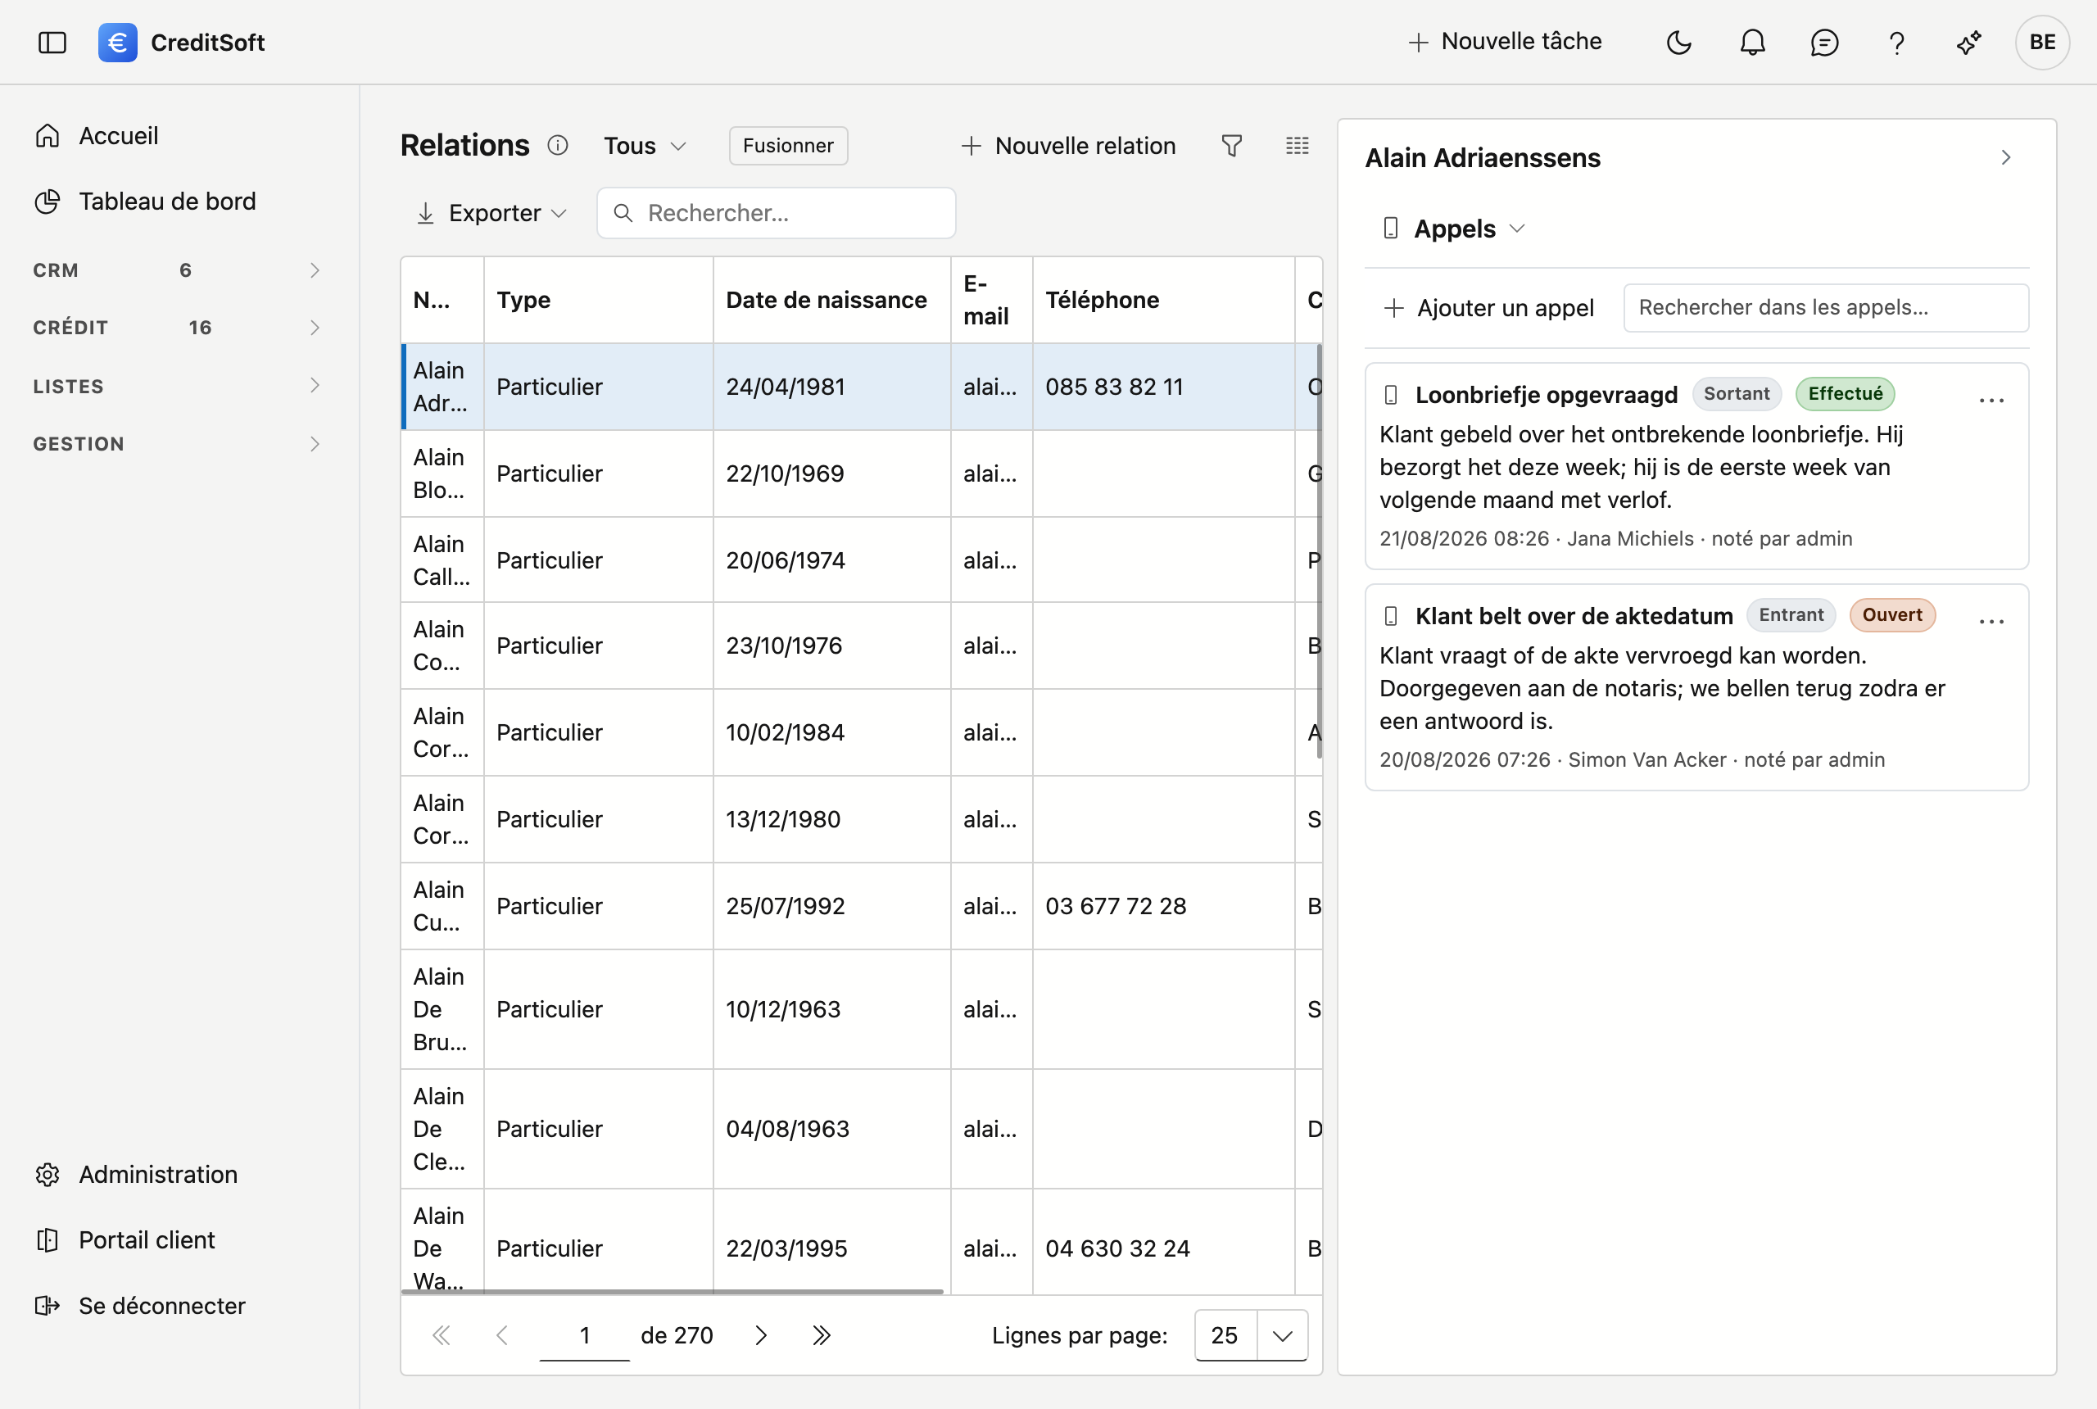The height and width of the screenshot is (1409, 2097).
Task: Collapse the Alain Adriaenssens detail panel
Action: (x=2006, y=157)
